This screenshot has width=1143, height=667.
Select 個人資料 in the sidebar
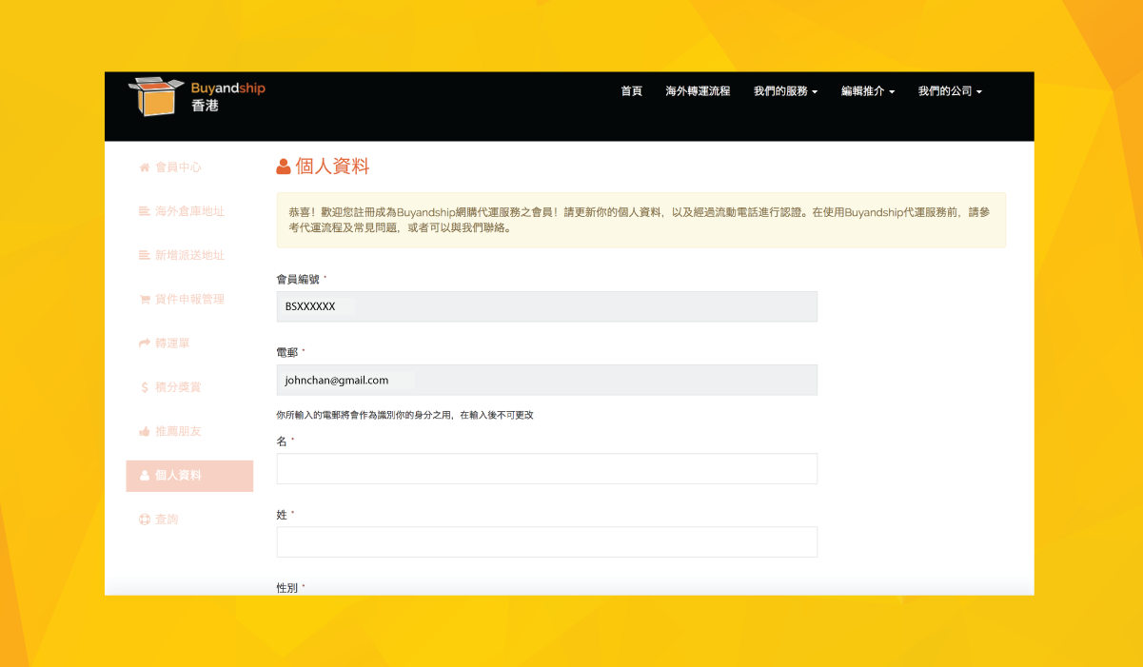coord(189,476)
